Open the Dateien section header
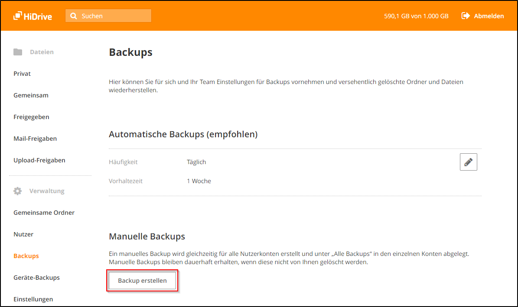The width and height of the screenshot is (518, 307). tap(42, 52)
